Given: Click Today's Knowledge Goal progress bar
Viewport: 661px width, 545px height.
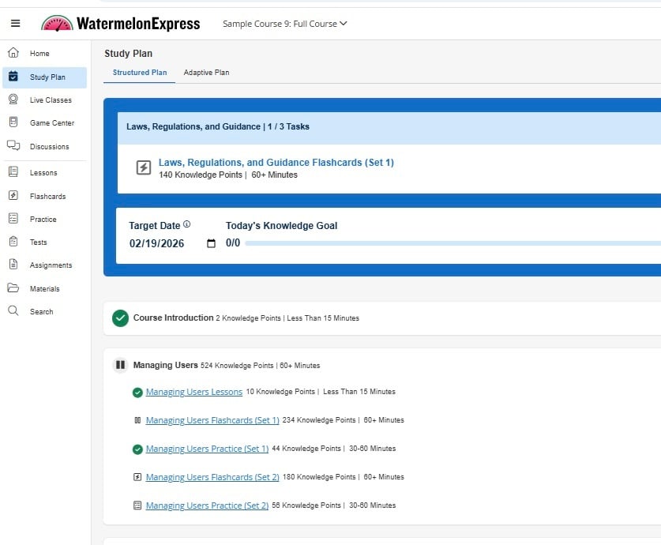Looking at the screenshot, I should (x=452, y=243).
